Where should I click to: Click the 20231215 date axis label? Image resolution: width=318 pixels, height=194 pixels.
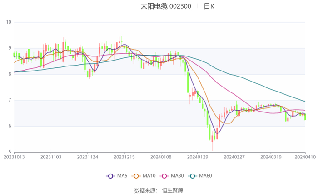(124, 157)
